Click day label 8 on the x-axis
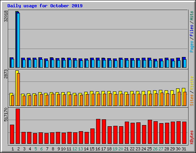196x153 pixels. pos(53,149)
